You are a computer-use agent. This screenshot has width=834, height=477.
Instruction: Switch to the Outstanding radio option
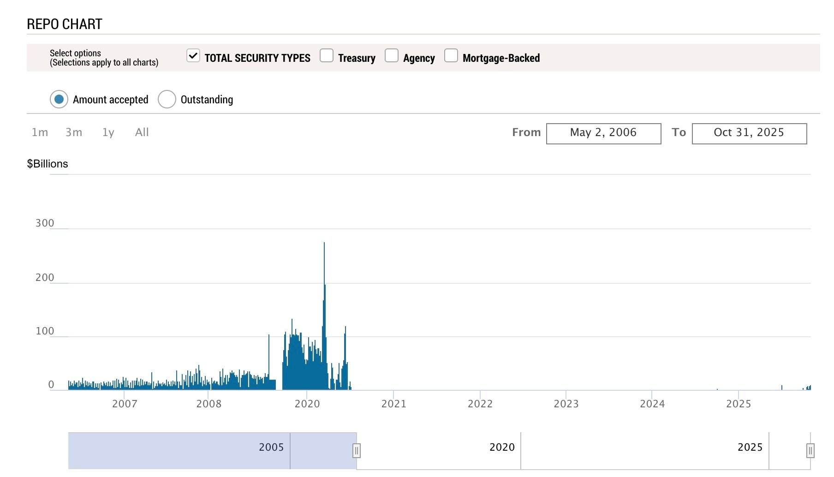pos(167,99)
